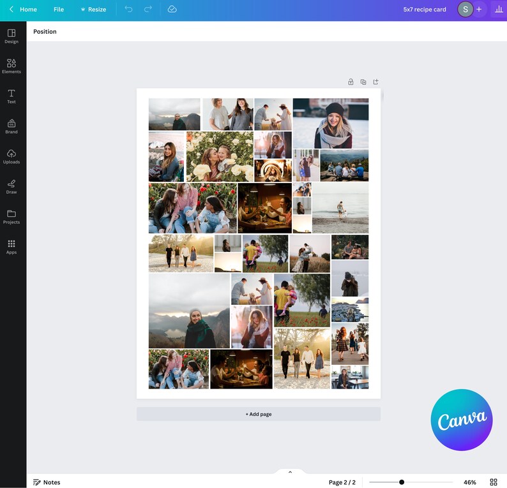Toggle grid view at bottom right
This screenshot has width=507, height=488.
pyautogui.click(x=494, y=482)
